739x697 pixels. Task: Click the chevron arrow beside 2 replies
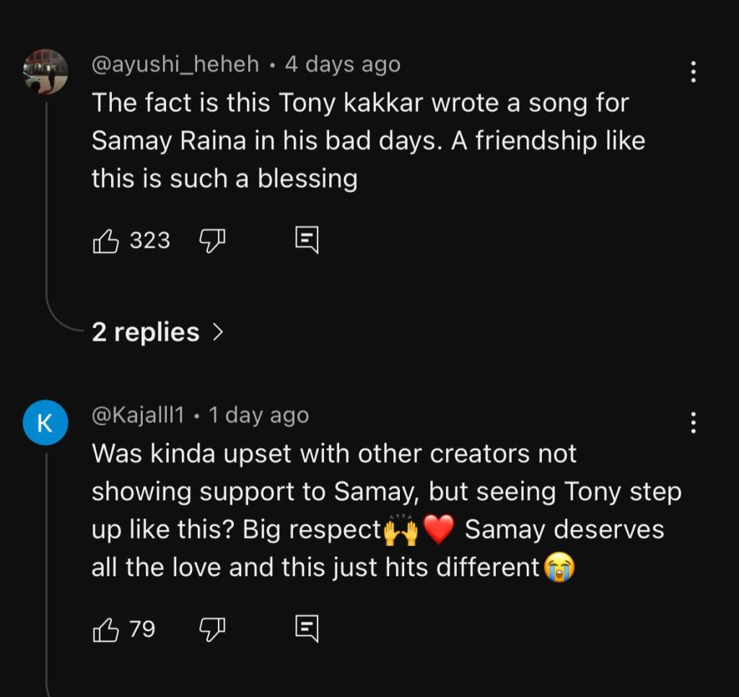pos(217,332)
